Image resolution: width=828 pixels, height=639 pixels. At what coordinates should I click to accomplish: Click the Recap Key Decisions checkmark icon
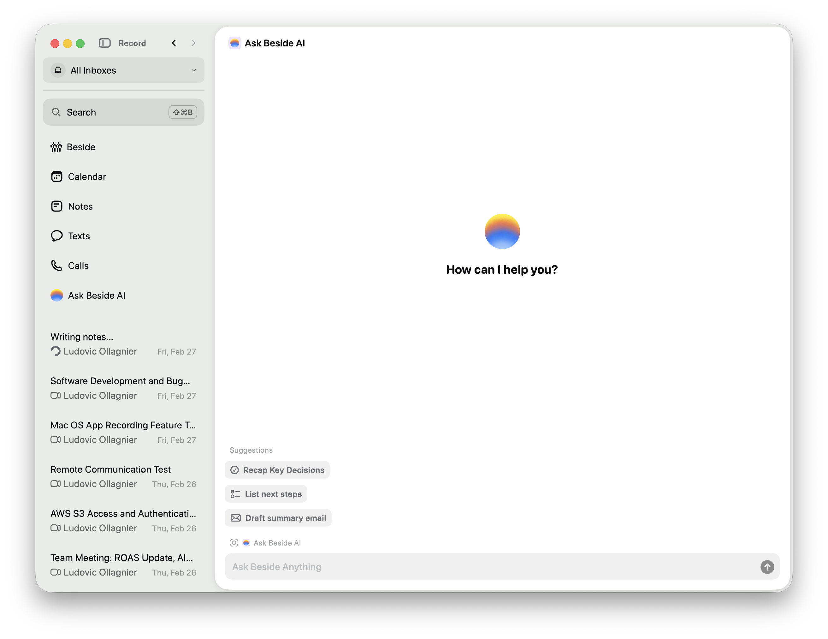pos(235,470)
